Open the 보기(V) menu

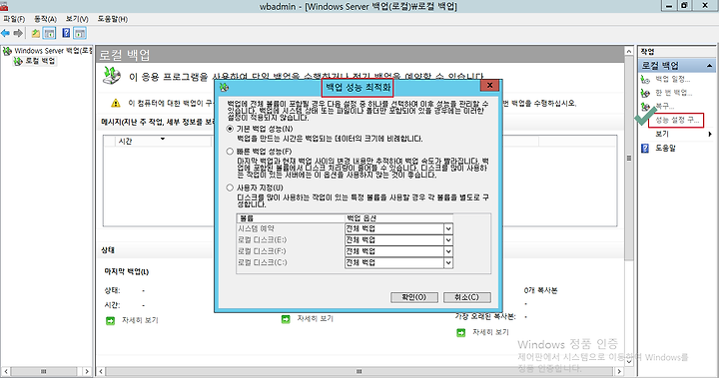pyautogui.click(x=77, y=19)
